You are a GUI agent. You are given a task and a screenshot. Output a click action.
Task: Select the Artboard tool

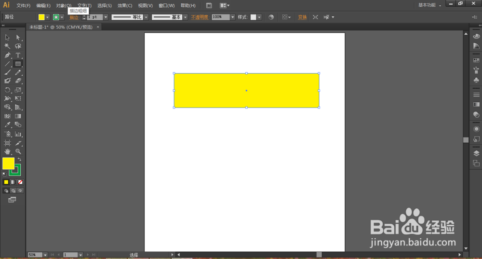tap(7, 143)
